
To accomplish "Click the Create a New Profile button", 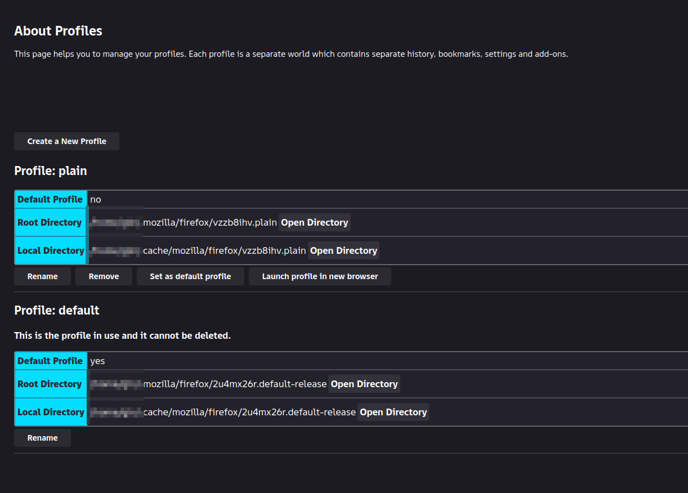I will pos(66,141).
